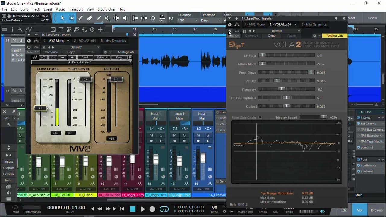Solo track 14 in the arrangement
This screenshot has height=217, width=386.
21,40
